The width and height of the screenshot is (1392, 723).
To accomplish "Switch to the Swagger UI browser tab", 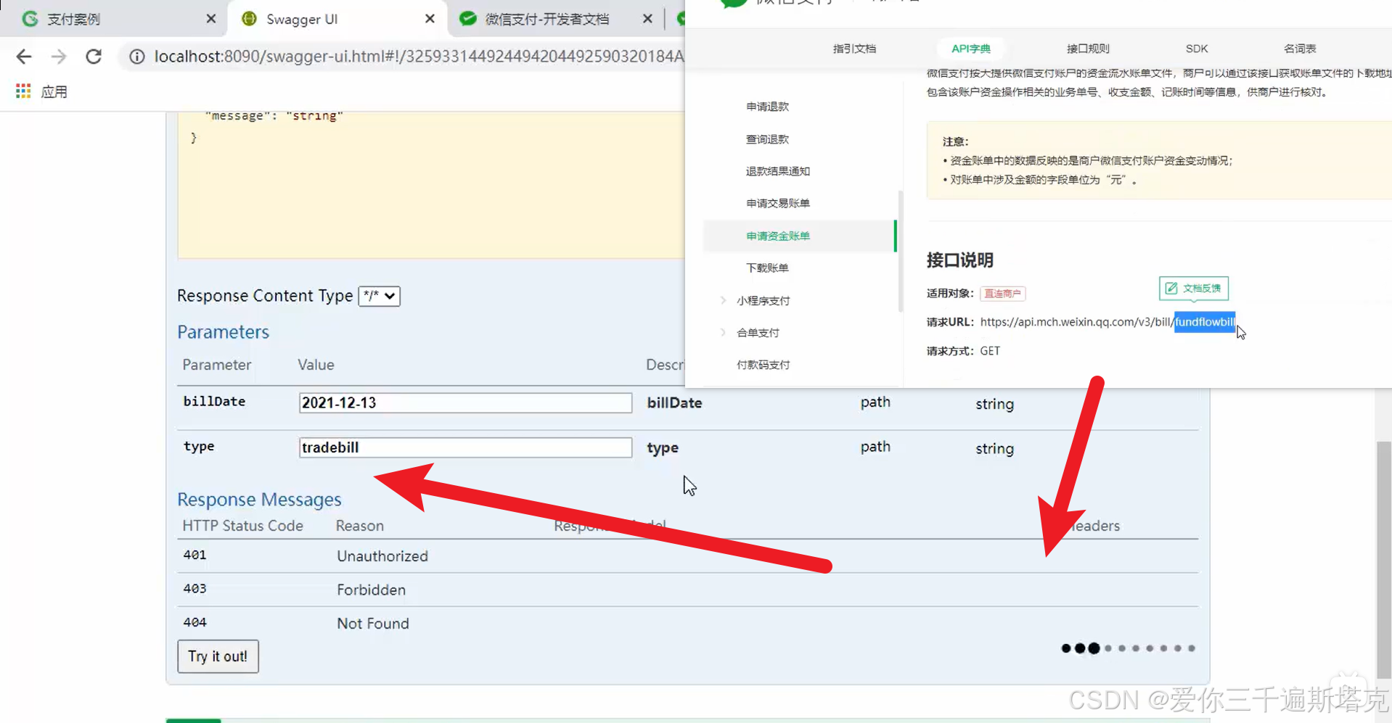I will (x=337, y=19).
